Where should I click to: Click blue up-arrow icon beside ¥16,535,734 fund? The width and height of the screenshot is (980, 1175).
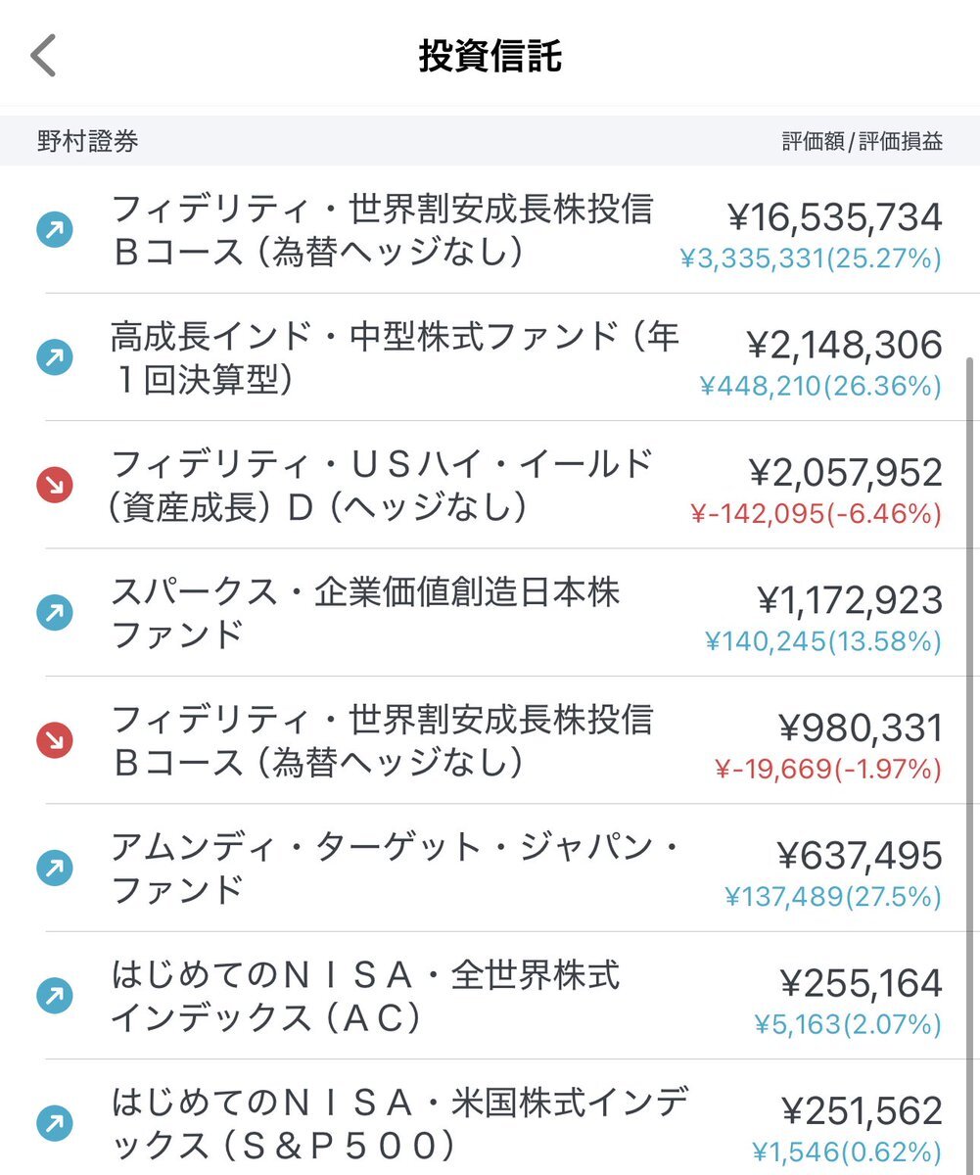[55, 230]
